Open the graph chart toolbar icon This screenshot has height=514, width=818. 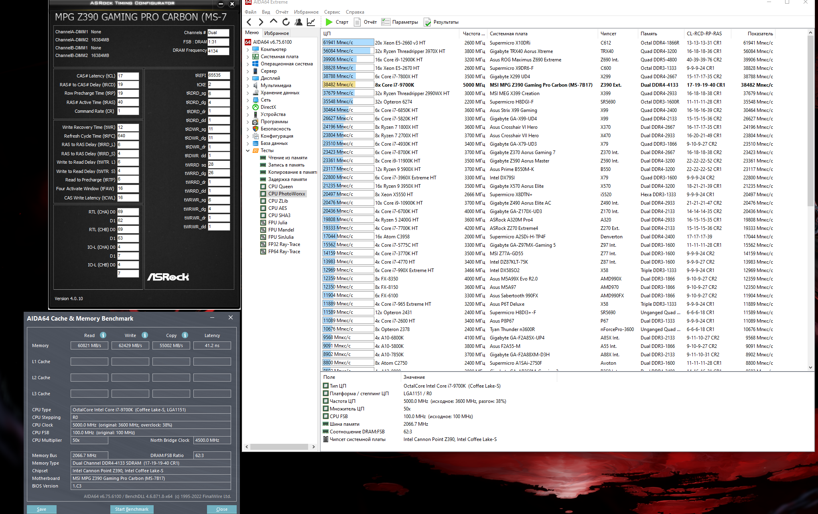(311, 22)
